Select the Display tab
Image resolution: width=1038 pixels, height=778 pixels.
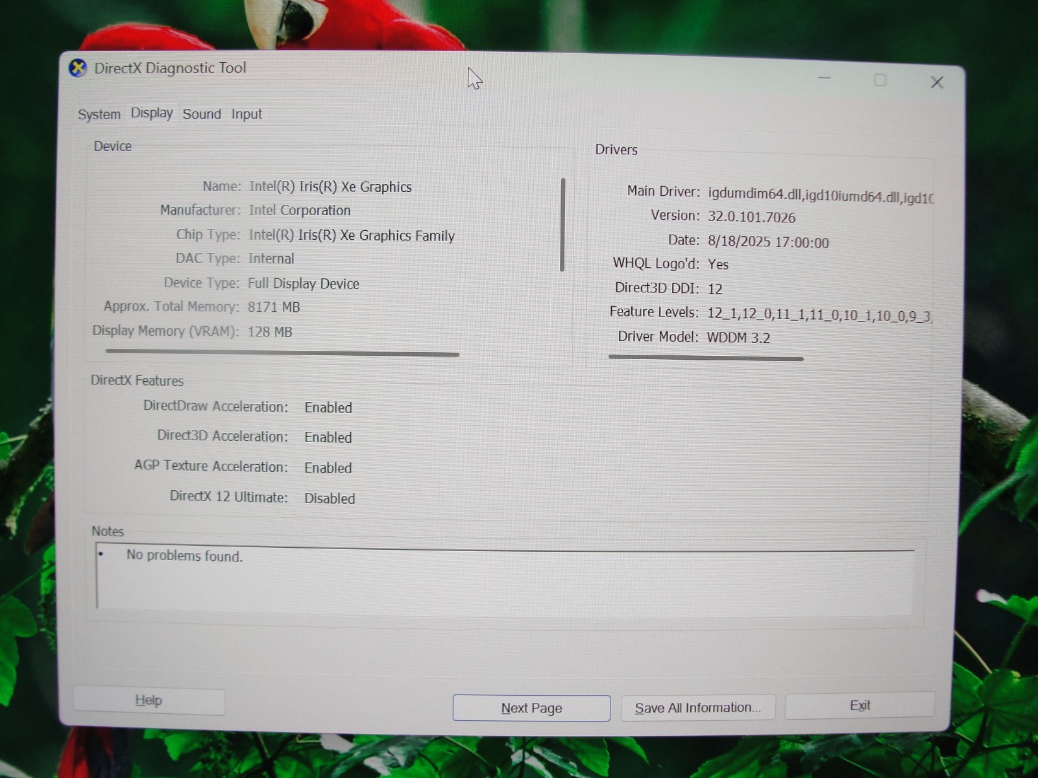pyautogui.click(x=152, y=113)
